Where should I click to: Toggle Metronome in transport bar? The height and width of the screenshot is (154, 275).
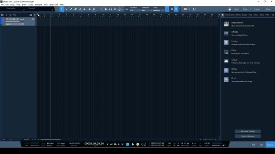click(x=188, y=143)
